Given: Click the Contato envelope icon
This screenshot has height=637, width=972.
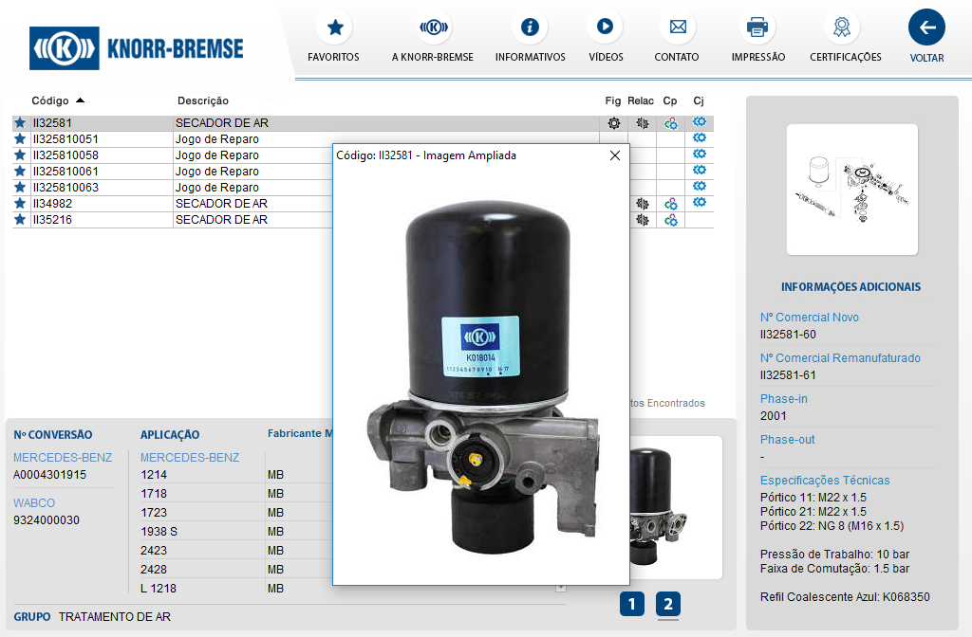Looking at the screenshot, I should click(x=677, y=27).
